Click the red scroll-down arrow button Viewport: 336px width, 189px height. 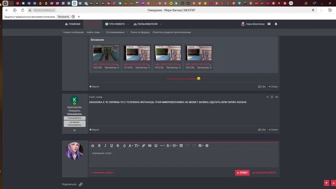point(333,183)
